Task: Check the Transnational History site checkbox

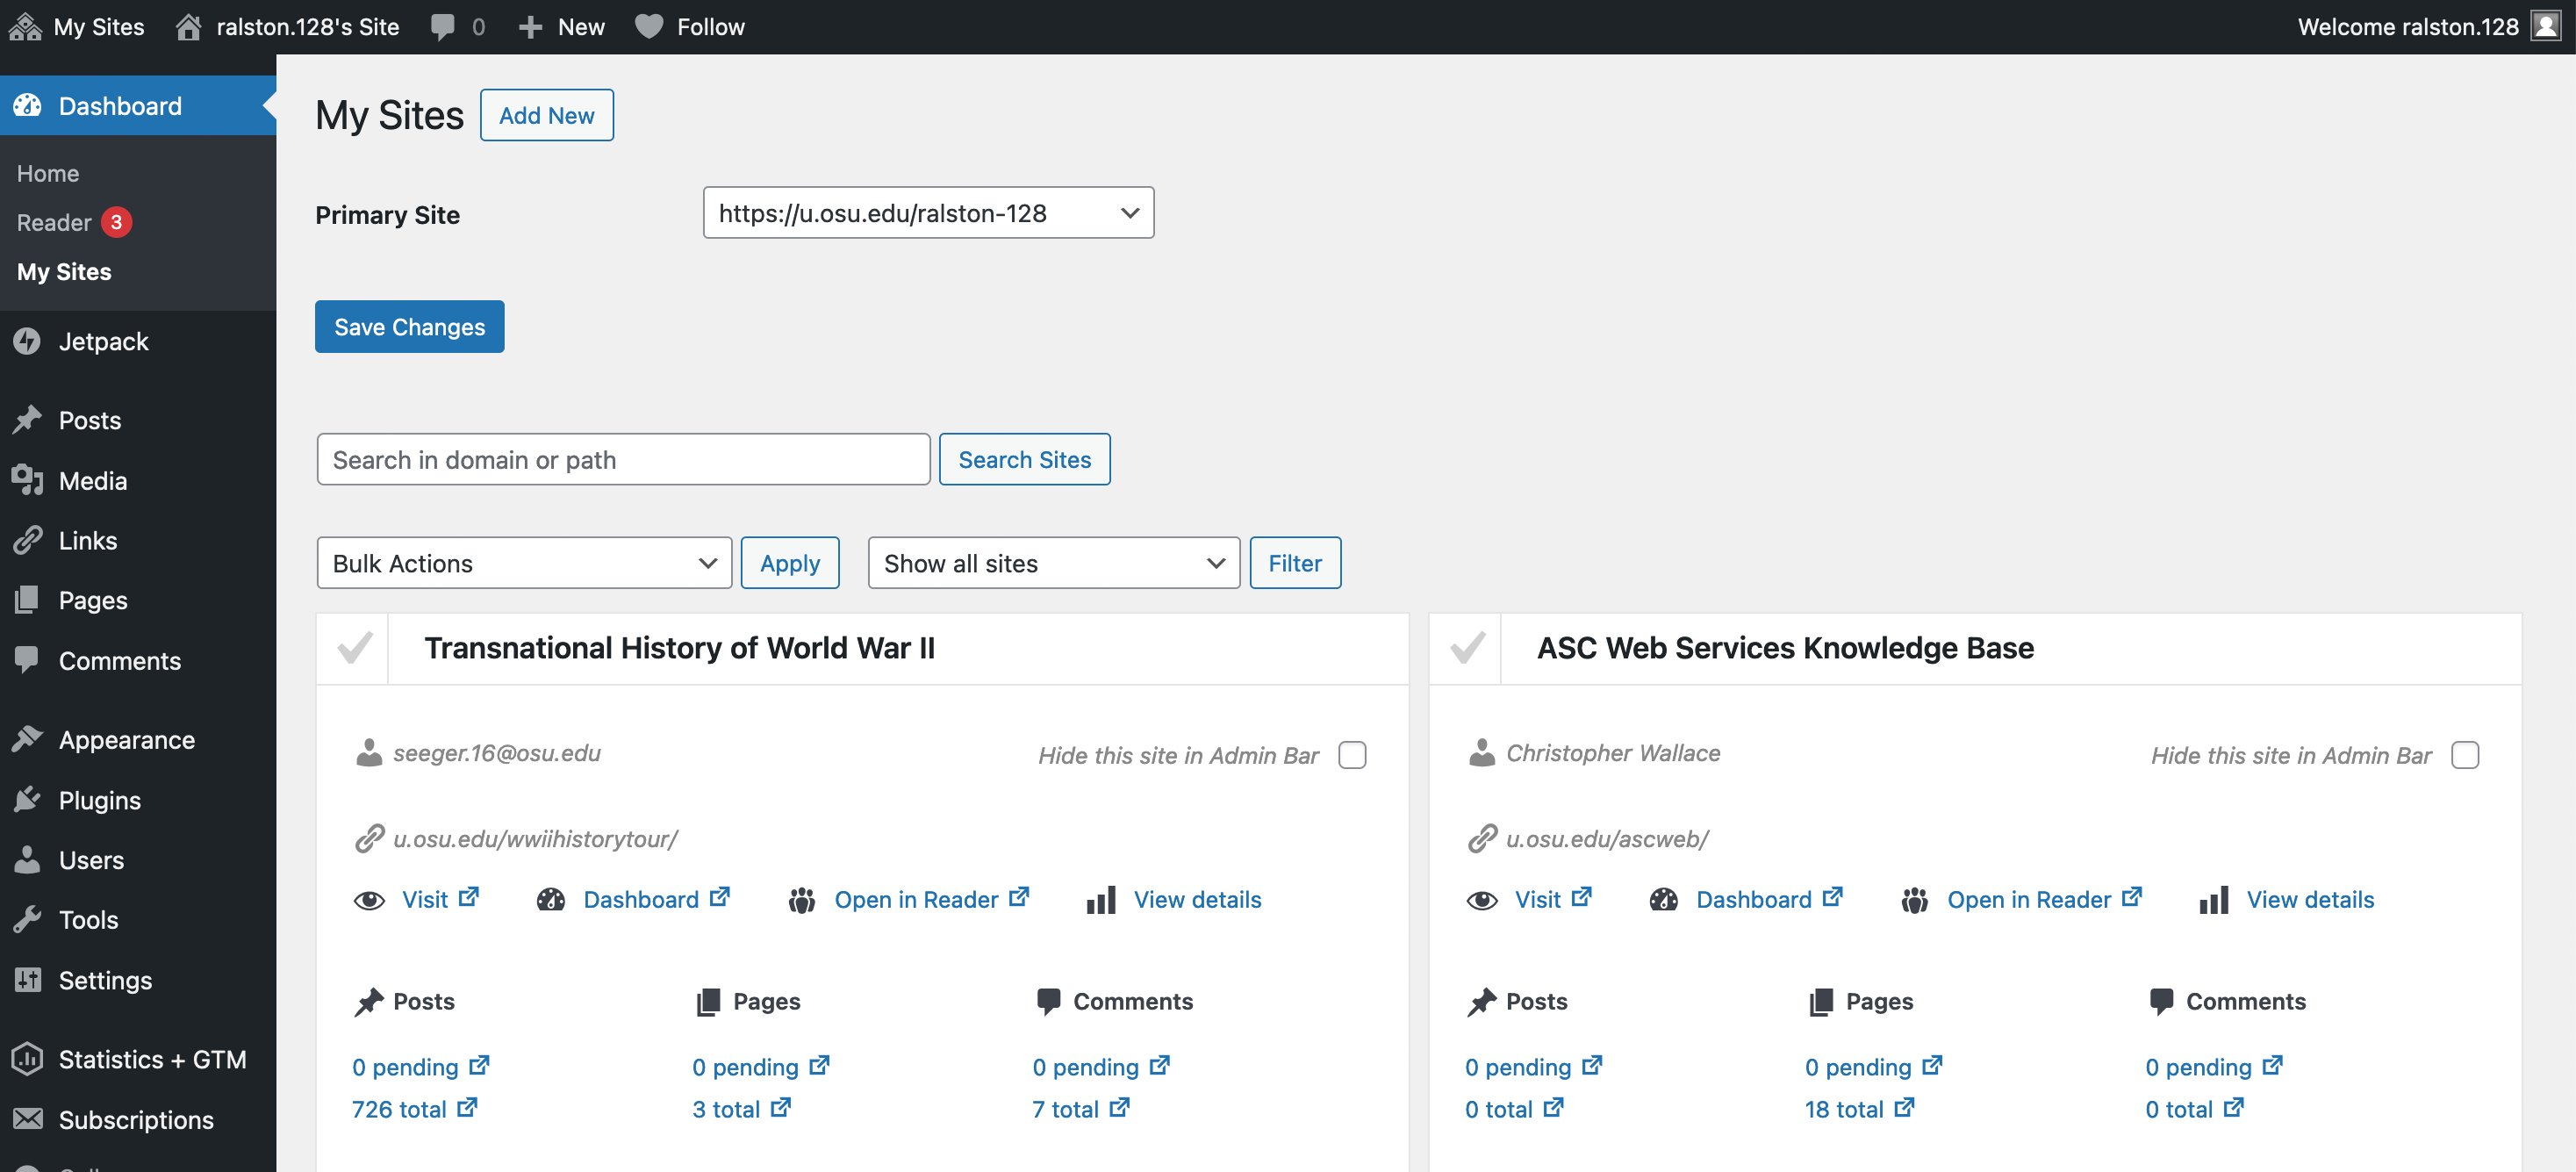Action: click(353, 646)
